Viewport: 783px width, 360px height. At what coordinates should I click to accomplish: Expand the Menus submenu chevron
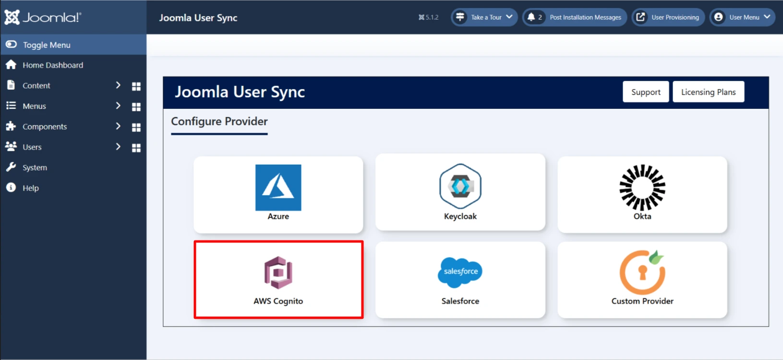(118, 106)
